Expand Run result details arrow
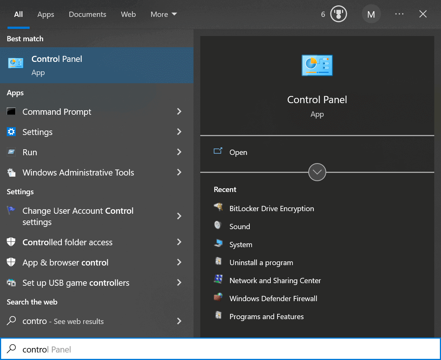This screenshot has width=441, height=360. tap(179, 152)
